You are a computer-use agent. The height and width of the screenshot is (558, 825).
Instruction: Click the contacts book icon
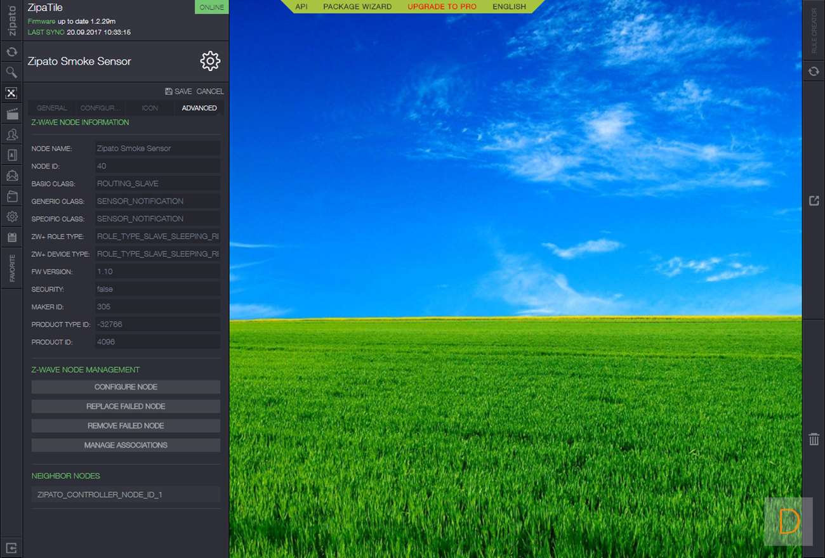(x=11, y=155)
